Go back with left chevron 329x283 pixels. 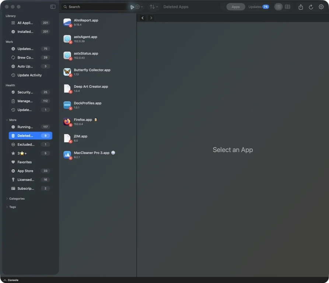click(x=143, y=18)
